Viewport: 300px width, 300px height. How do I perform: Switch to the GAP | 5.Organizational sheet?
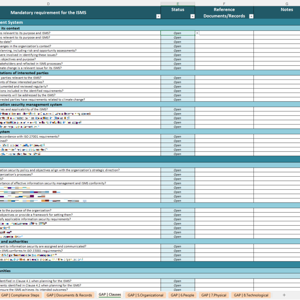[x=147, y=295]
